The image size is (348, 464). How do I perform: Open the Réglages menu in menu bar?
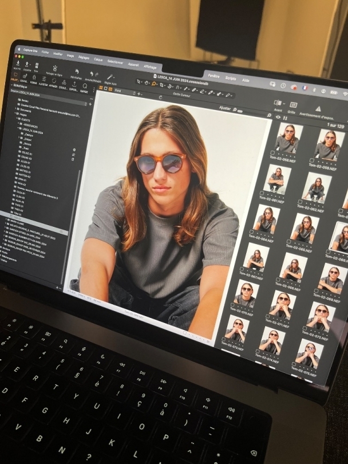pyautogui.click(x=84, y=57)
